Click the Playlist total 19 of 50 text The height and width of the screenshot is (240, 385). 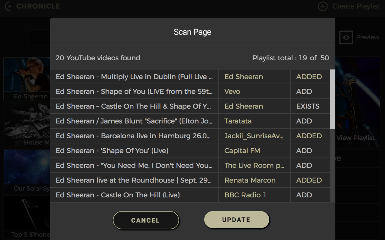[291, 58]
